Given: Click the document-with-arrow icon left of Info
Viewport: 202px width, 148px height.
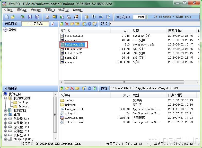Looking at the screenshot, I should click(86, 17).
